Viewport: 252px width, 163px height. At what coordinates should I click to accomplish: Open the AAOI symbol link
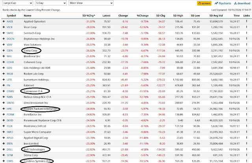tap(10, 21)
